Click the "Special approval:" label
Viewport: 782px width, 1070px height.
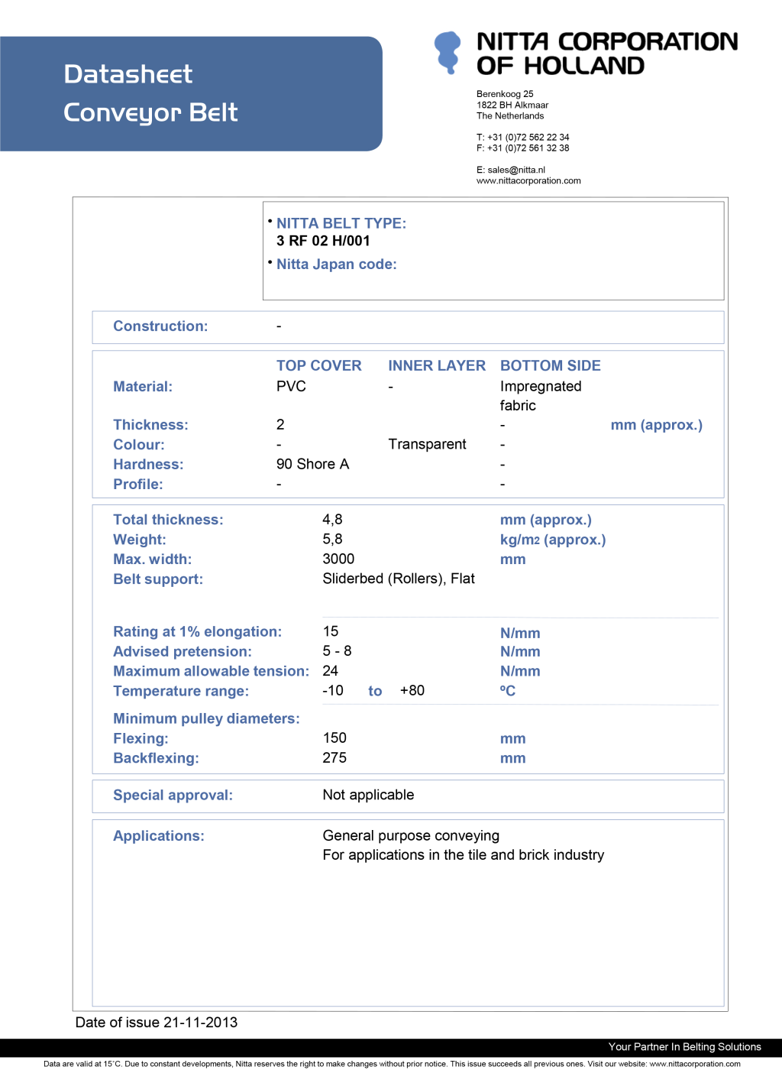pos(173,796)
